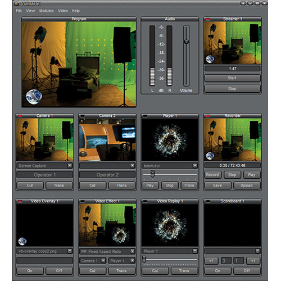Toggle the Recorder red status indicator
The width and height of the screenshot is (281, 281).
208,116
